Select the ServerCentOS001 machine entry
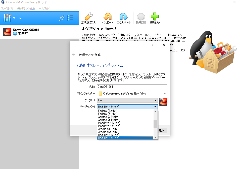The image size is (239, 169). click(x=39, y=32)
